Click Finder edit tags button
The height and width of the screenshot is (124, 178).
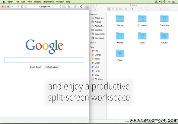tap(147, 9)
